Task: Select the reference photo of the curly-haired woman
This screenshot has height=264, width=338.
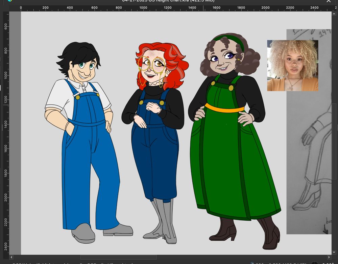Action: (x=292, y=65)
